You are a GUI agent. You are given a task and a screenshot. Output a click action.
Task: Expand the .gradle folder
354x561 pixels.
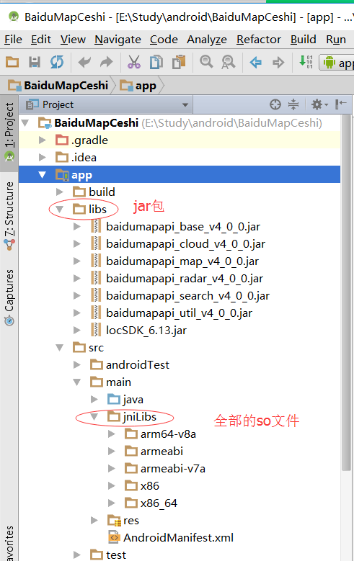tap(43, 140)
